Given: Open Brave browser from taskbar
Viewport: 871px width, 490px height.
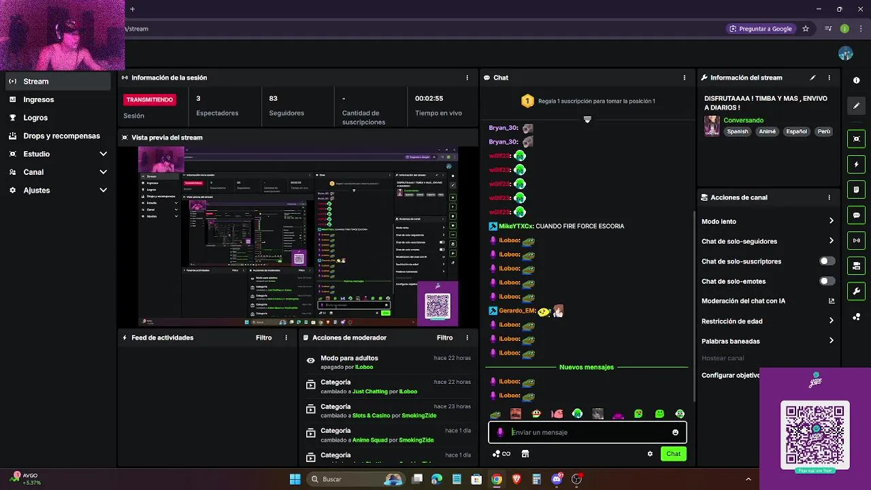Looking at the screenshot, I should (x=516, y=479).
